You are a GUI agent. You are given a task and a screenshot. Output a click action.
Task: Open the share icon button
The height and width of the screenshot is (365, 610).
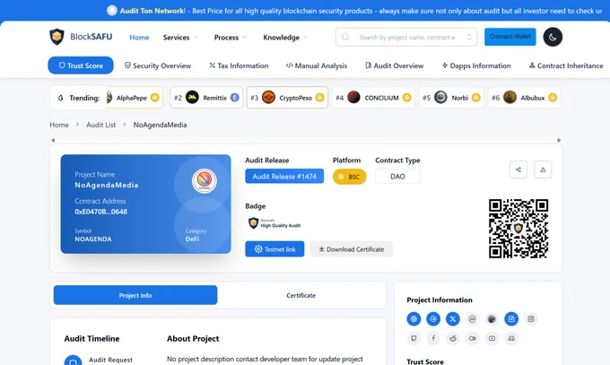tap(518, 169)
